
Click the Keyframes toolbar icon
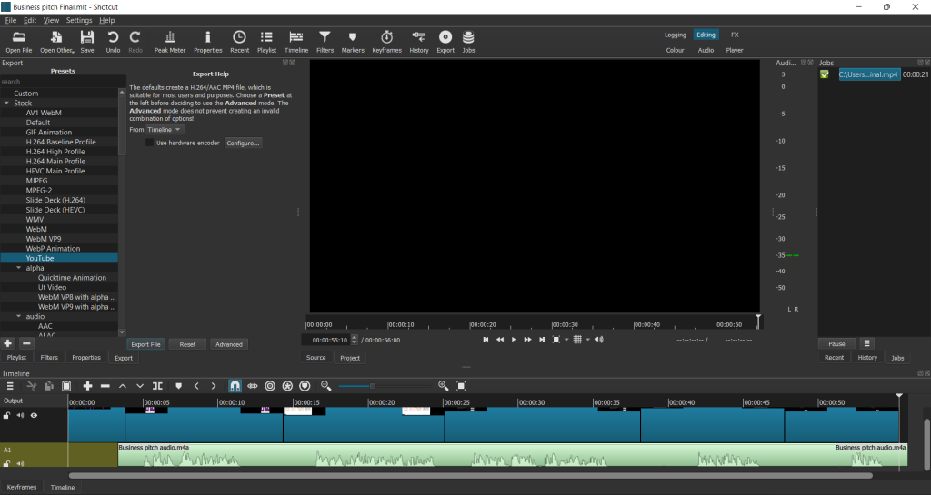point(386,41)
